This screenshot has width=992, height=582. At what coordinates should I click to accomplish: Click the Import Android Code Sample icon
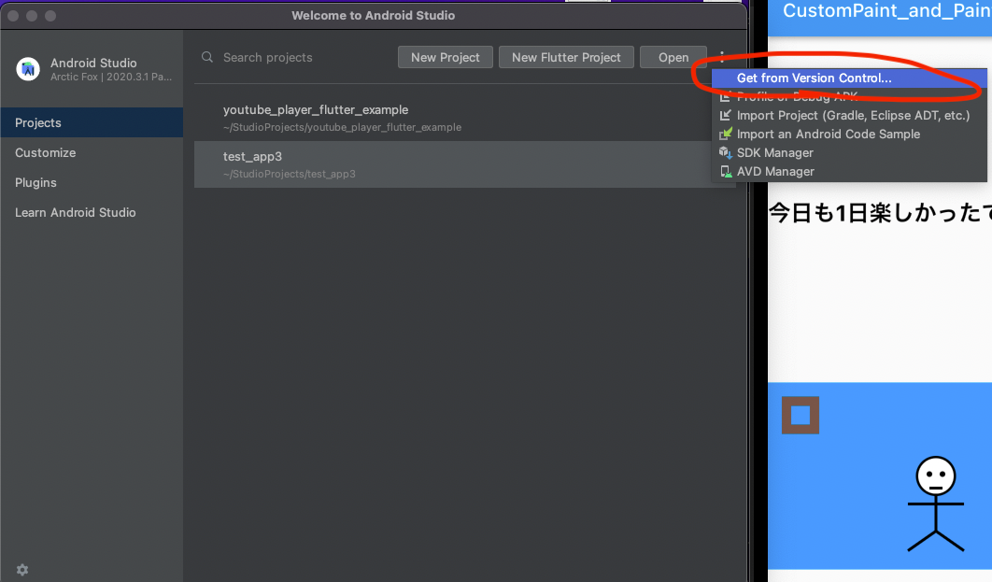point(726,135)
